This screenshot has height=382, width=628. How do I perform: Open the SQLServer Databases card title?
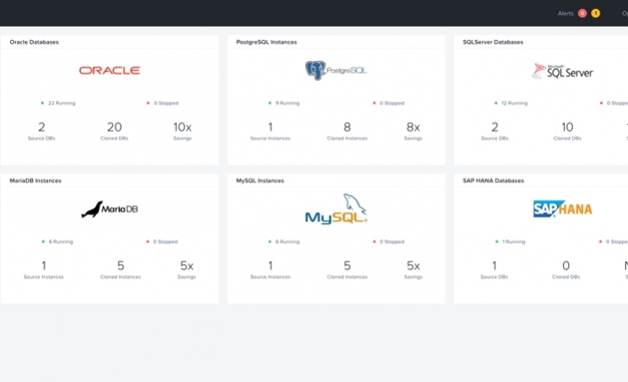tap(493, 42)
